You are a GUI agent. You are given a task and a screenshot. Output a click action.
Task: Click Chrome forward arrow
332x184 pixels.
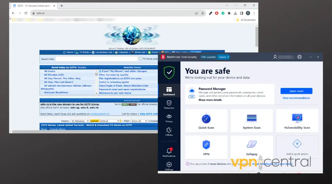tap(20, 13)
